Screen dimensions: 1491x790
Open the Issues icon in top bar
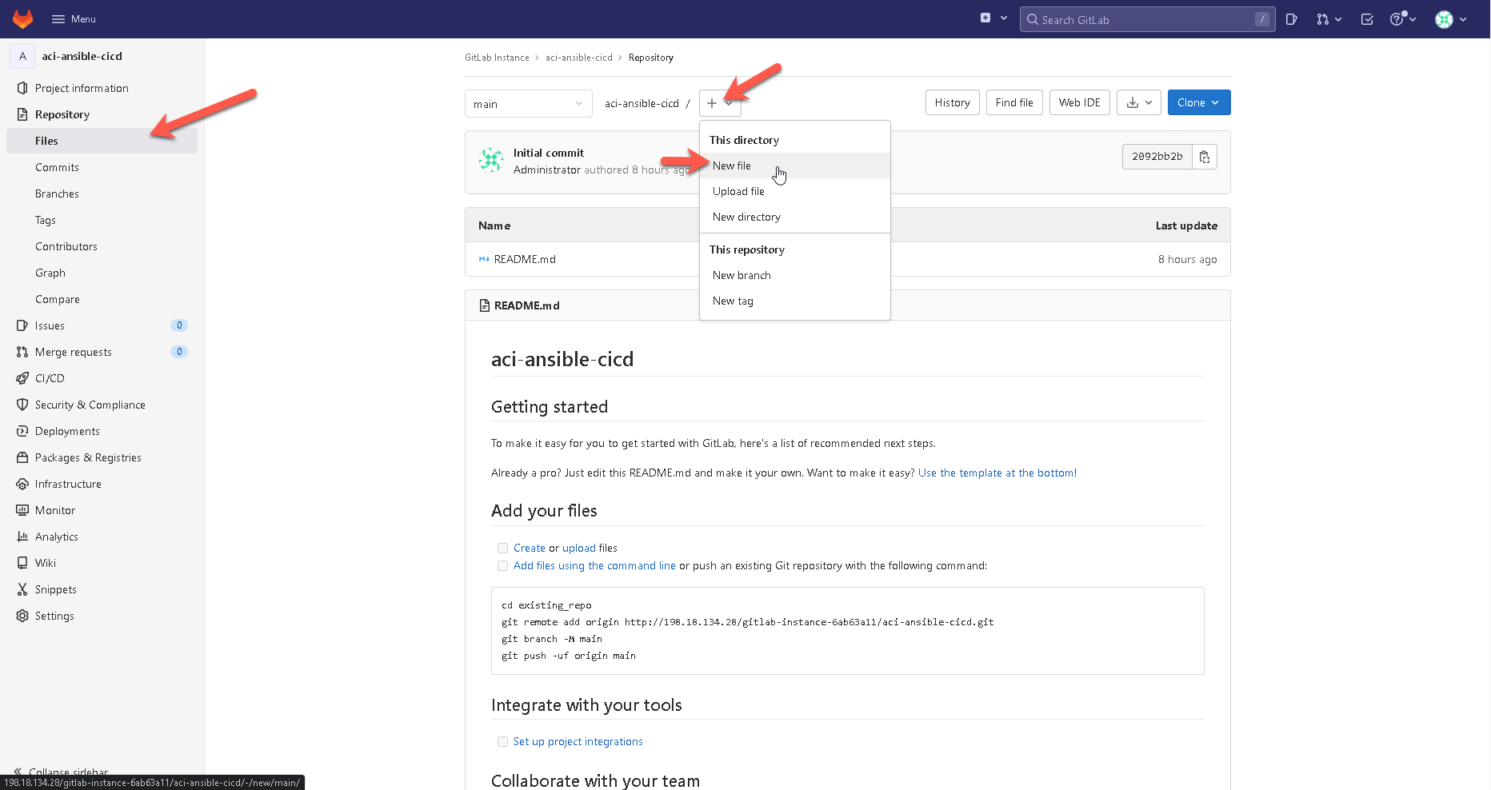(x=1291, y=19)
